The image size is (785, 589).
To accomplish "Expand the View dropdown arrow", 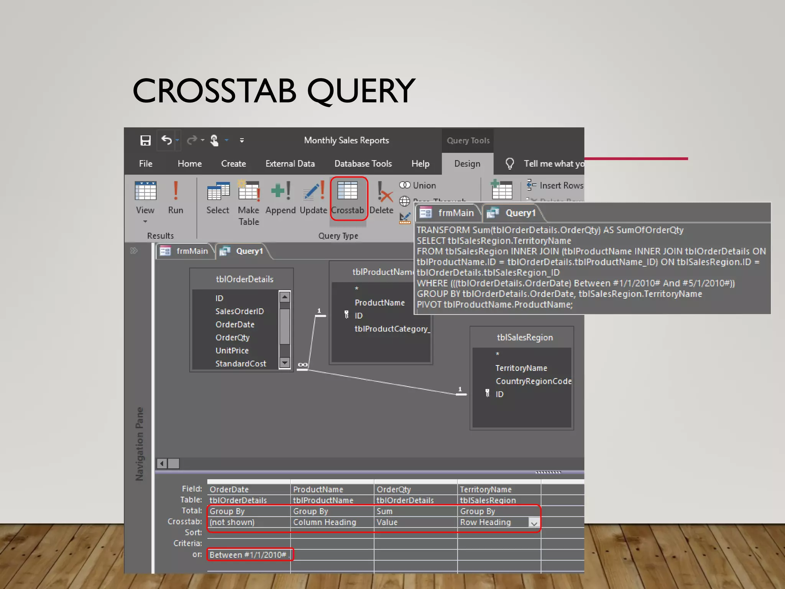I will tap(145, 222).
